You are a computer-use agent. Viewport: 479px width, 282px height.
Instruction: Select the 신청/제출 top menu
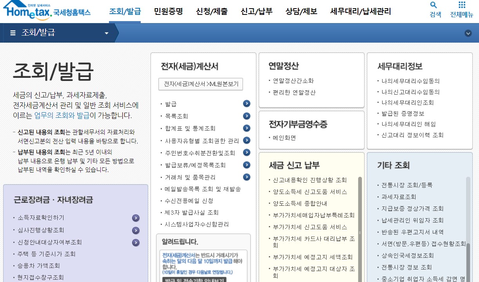click(x=212, y=11)
